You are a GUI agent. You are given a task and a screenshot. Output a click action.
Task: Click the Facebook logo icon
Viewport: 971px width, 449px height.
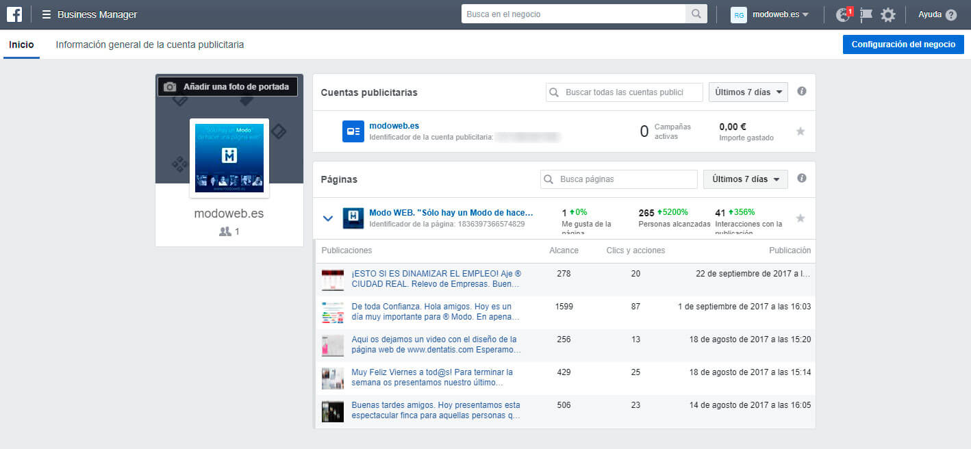(14, 14)
